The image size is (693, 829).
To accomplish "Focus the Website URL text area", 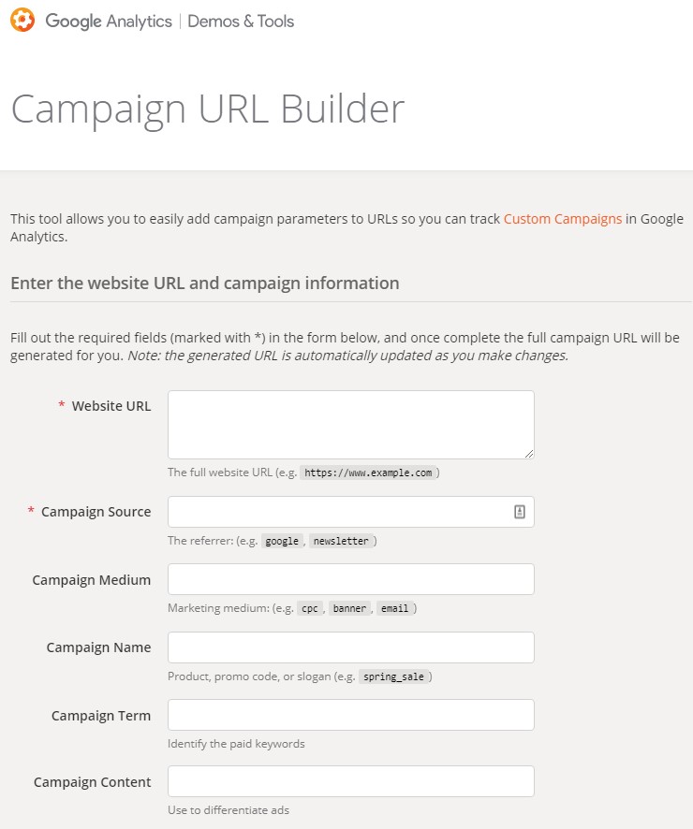I will pos(350,425).
